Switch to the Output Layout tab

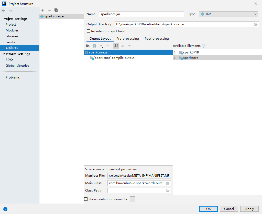pyautogui.click(x=100, y=39)
